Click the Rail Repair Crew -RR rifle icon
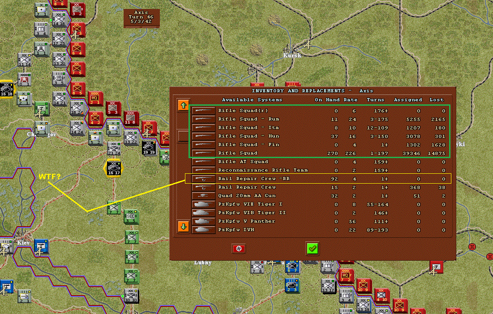 point(203,179)
